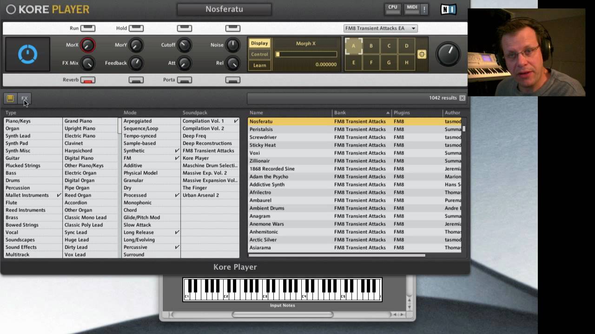595x334 pixels.
Task: Toggle the Porta switch
Action: point(184,80)
